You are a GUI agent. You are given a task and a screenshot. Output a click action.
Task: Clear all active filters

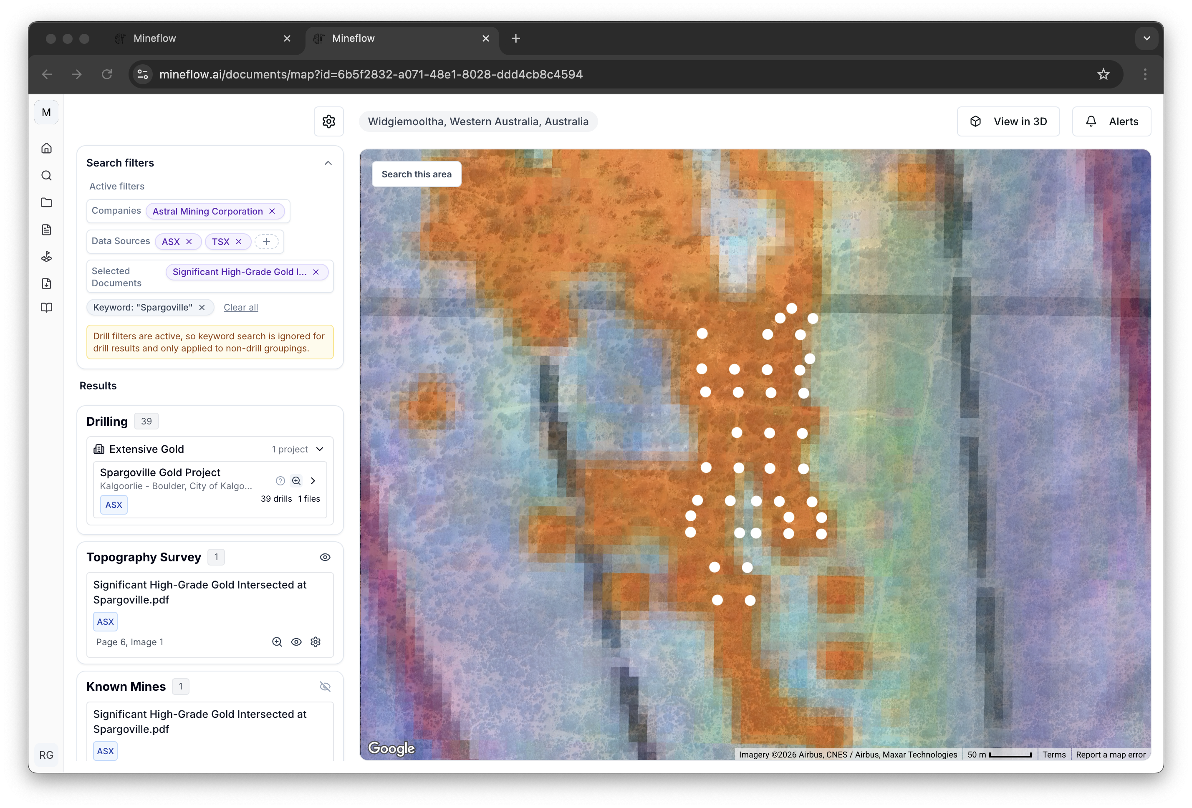tap(240, 307)
